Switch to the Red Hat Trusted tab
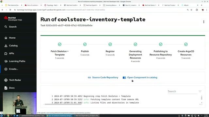Viewport: 209px width, 117px height. (170, 5)
